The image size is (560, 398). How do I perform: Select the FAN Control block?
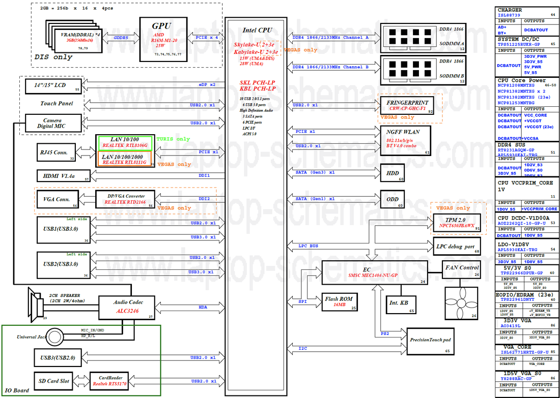pyautogui.click(x=462, y=269)
